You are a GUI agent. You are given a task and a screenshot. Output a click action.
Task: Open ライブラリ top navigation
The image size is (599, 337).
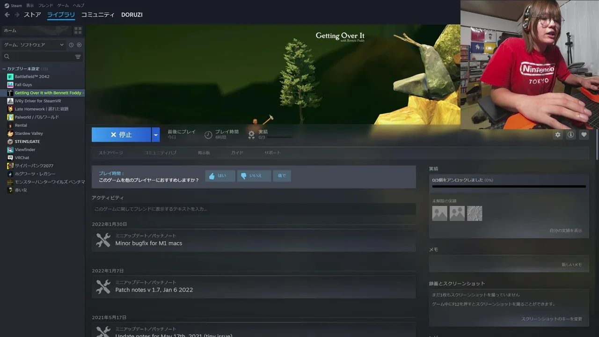click(61, 15)
